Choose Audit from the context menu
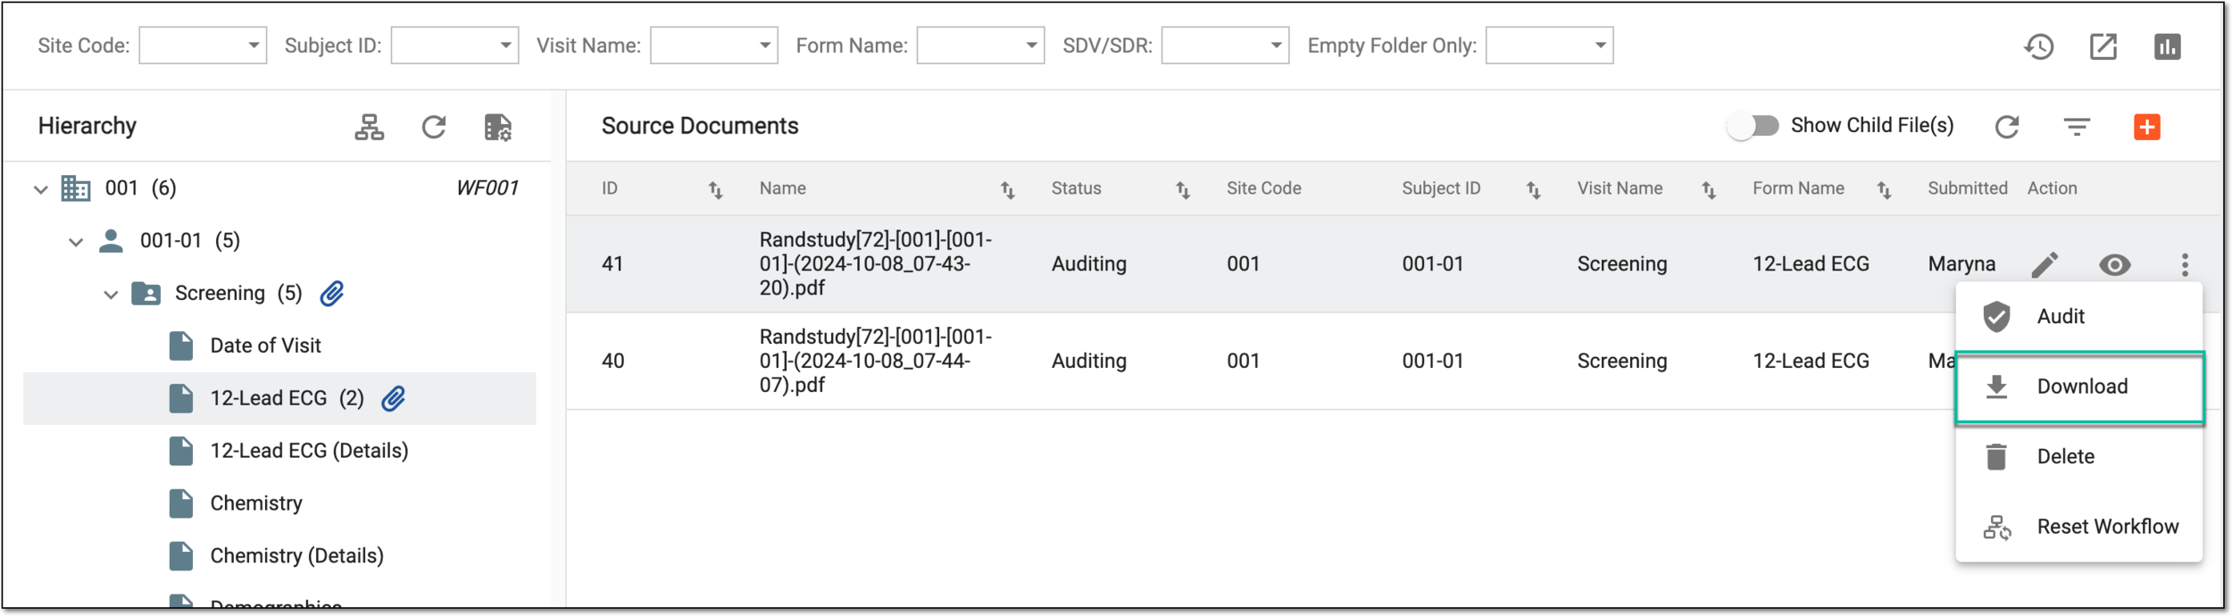Screen dimensions: 2232x616 pyautogui.click(x=2078, y=316)
